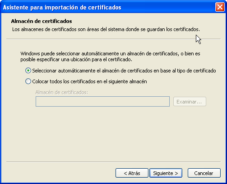
Task: Close the certificate import wizard window
Action: 220,7
